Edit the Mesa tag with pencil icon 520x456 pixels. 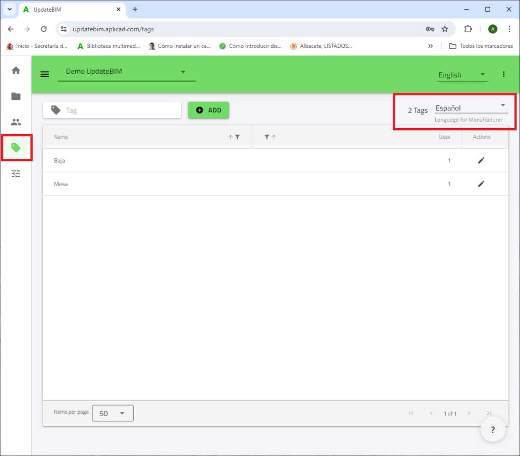point(481,184)
